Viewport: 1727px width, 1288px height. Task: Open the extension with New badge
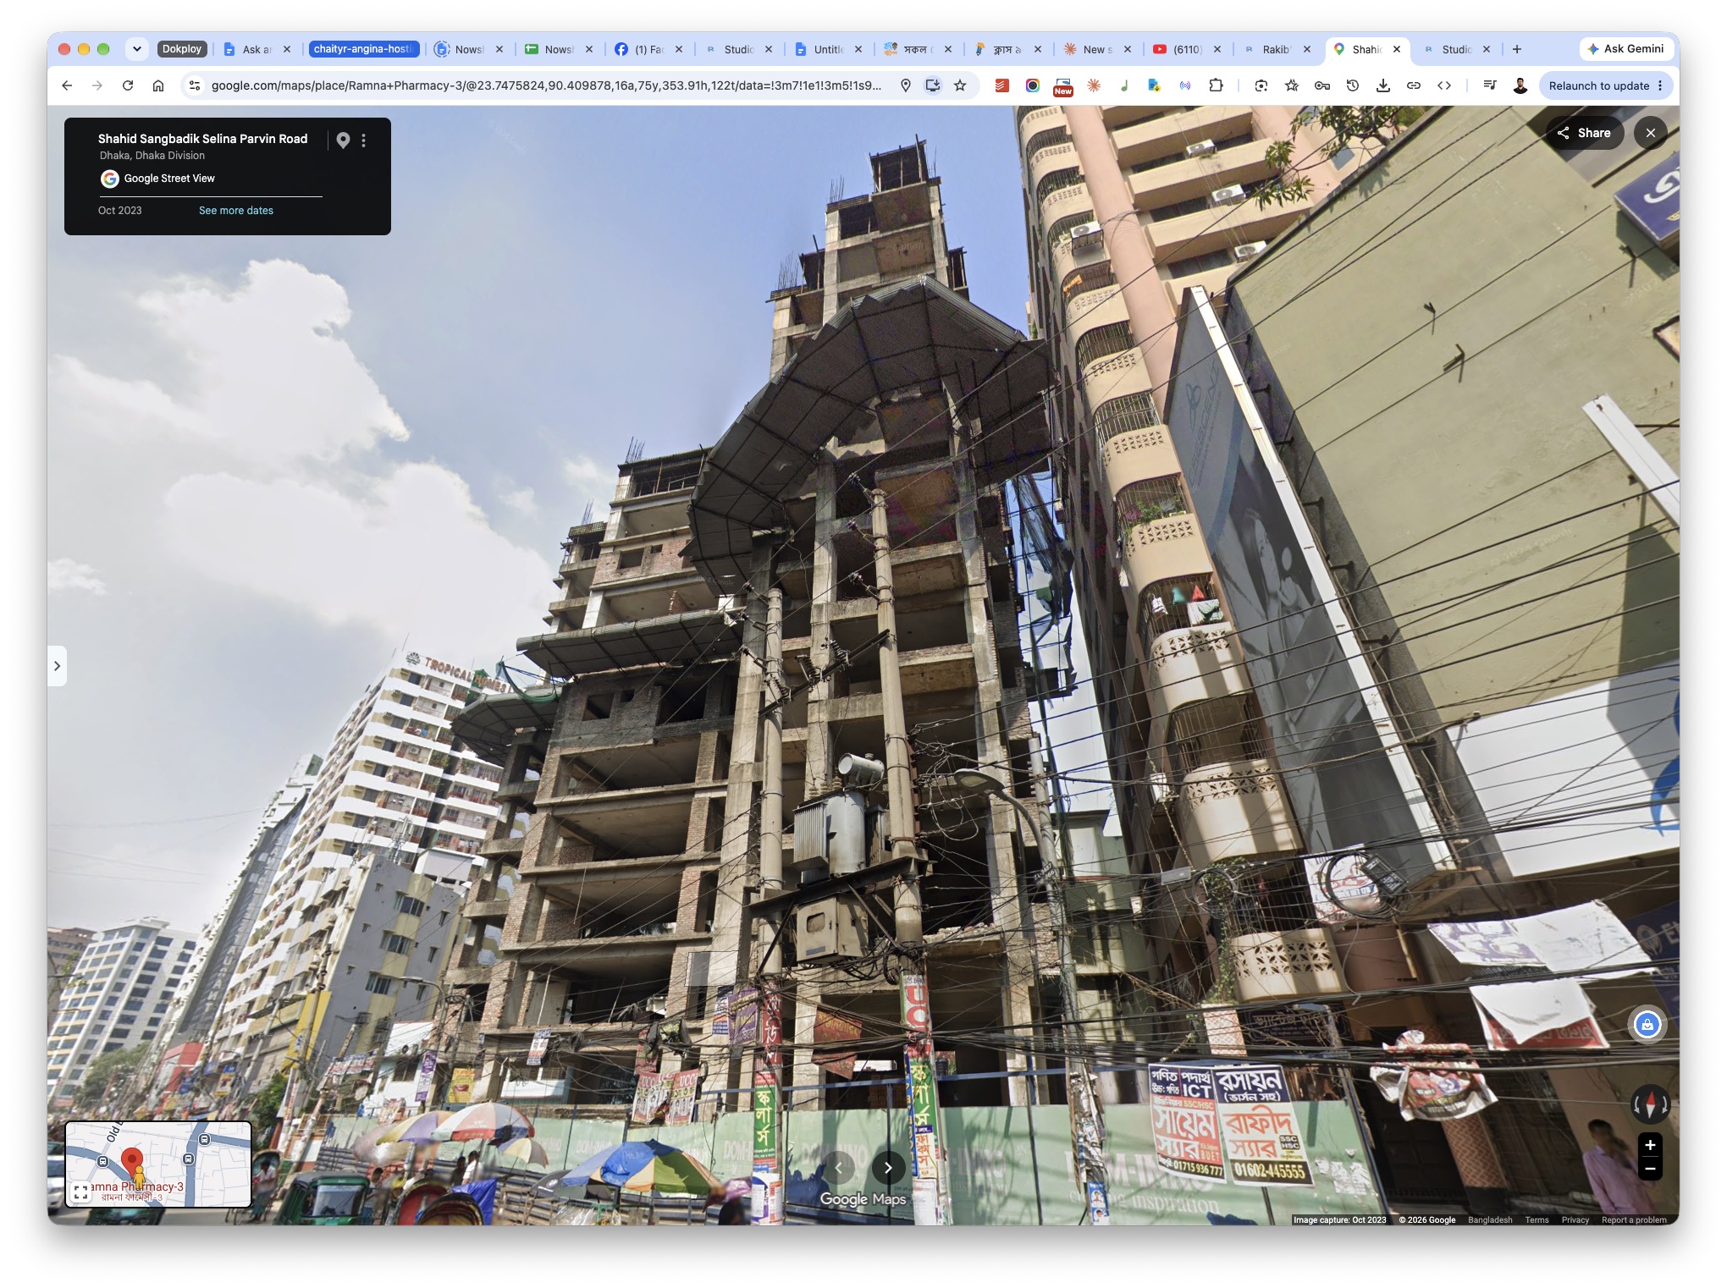point(1063,86)
